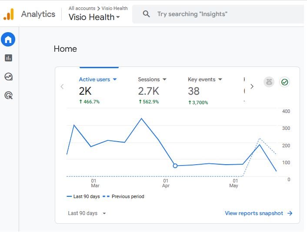Screen dimensions: 307x232
Task: Click Visio Health in breadcrumb path
Action: tap(114, 8)
